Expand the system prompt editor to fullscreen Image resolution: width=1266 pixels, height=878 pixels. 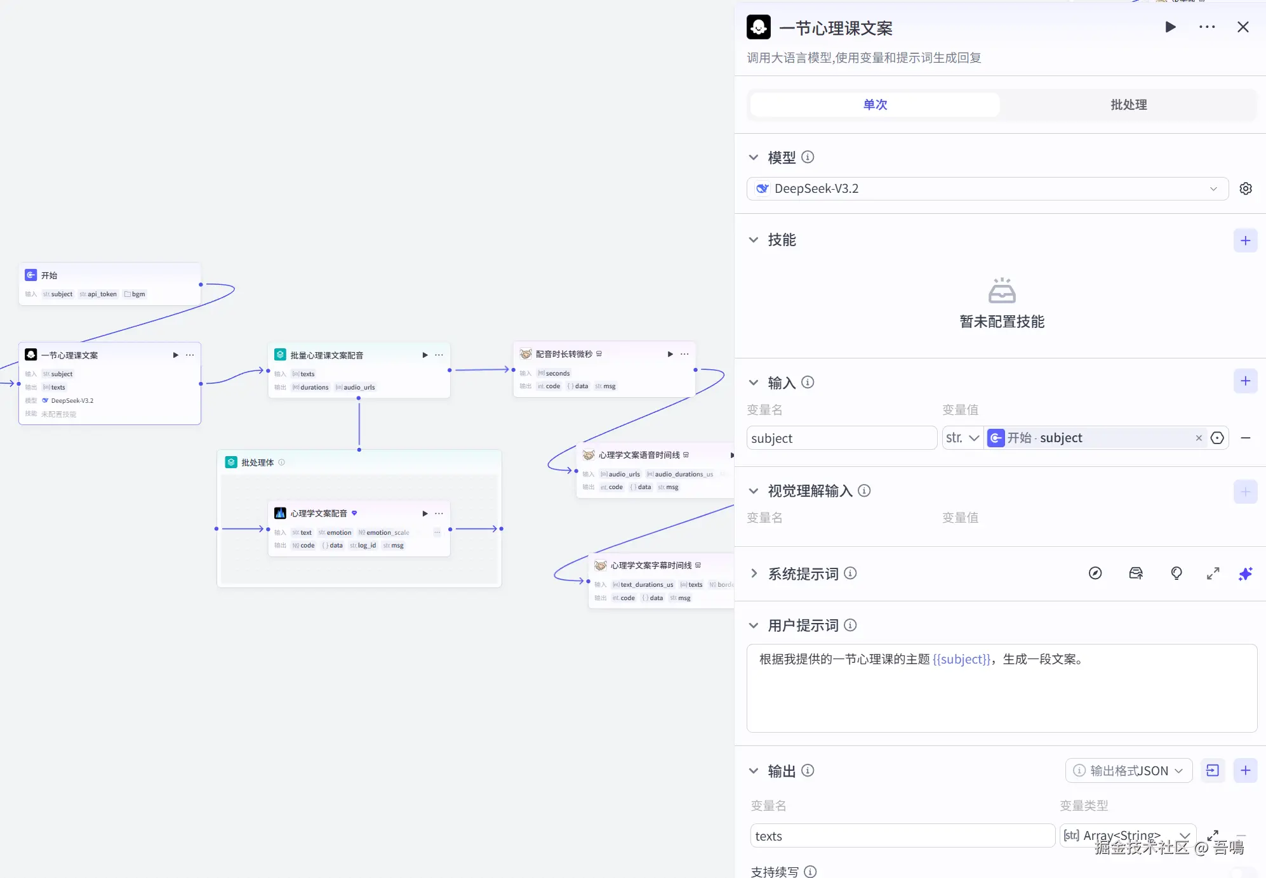click(1213, 573)
